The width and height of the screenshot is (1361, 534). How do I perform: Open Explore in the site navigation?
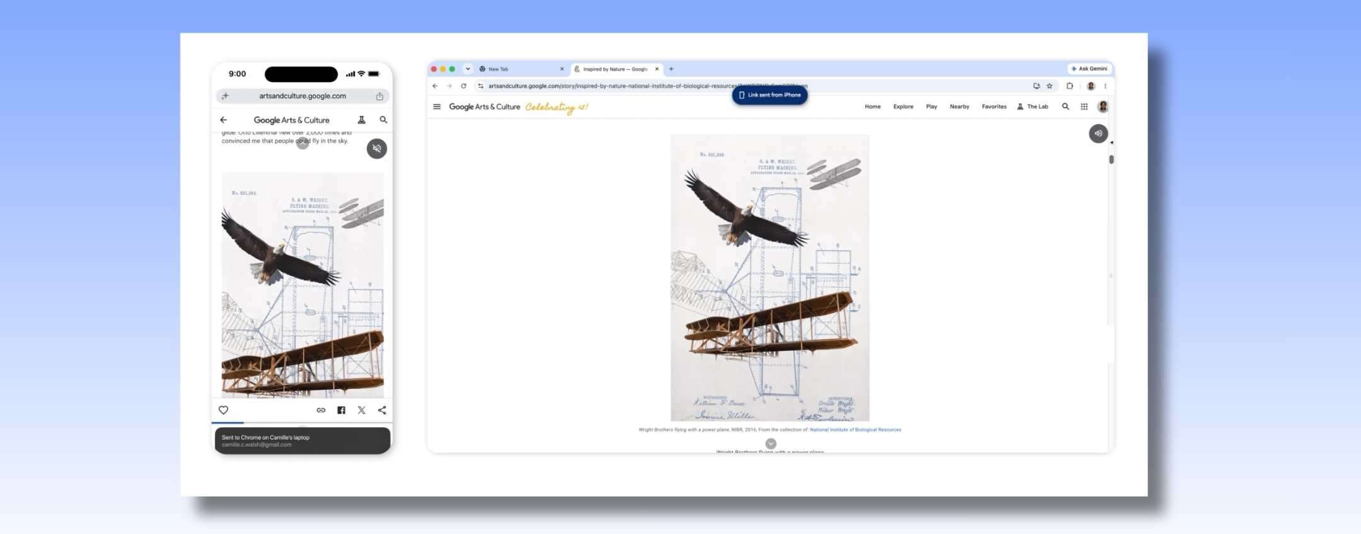[903, 106]
